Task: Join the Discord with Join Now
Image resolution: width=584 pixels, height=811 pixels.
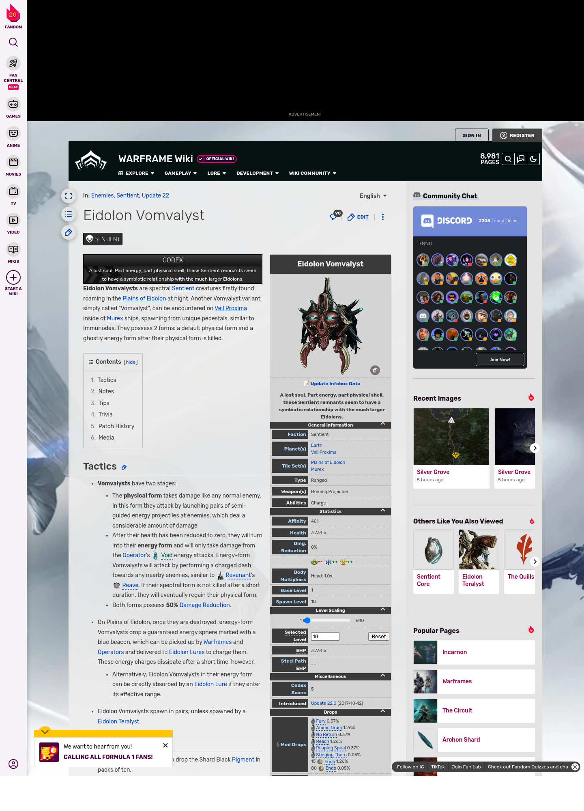Action: (x=500, y=360)
